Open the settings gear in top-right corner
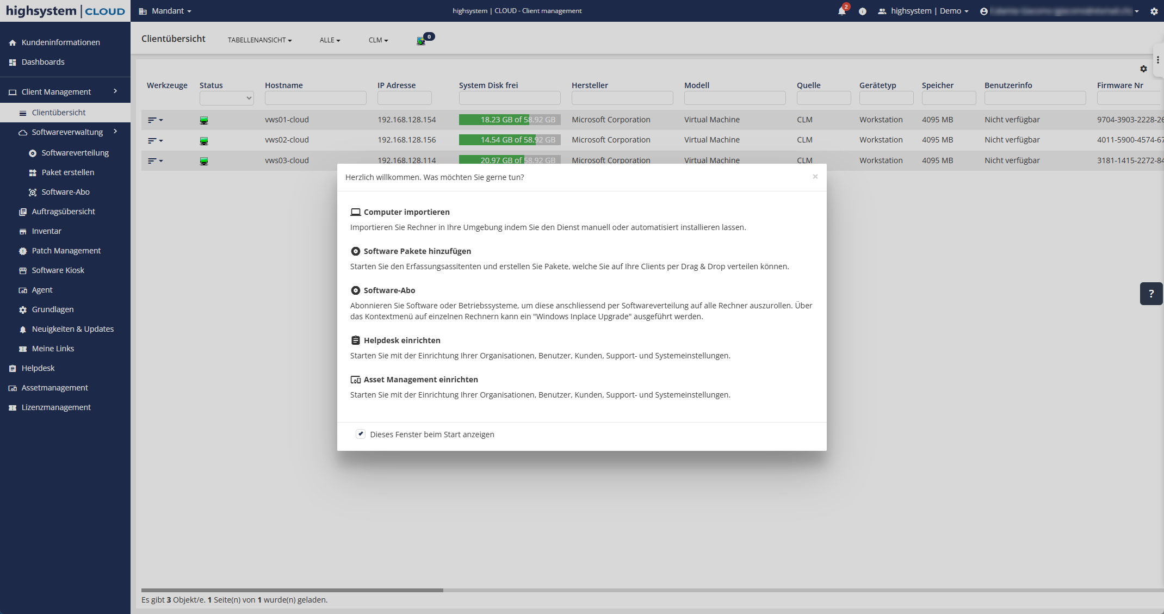Viewport: 1164px width, 614px height. pyautogui.click(x=1154, y=11)
